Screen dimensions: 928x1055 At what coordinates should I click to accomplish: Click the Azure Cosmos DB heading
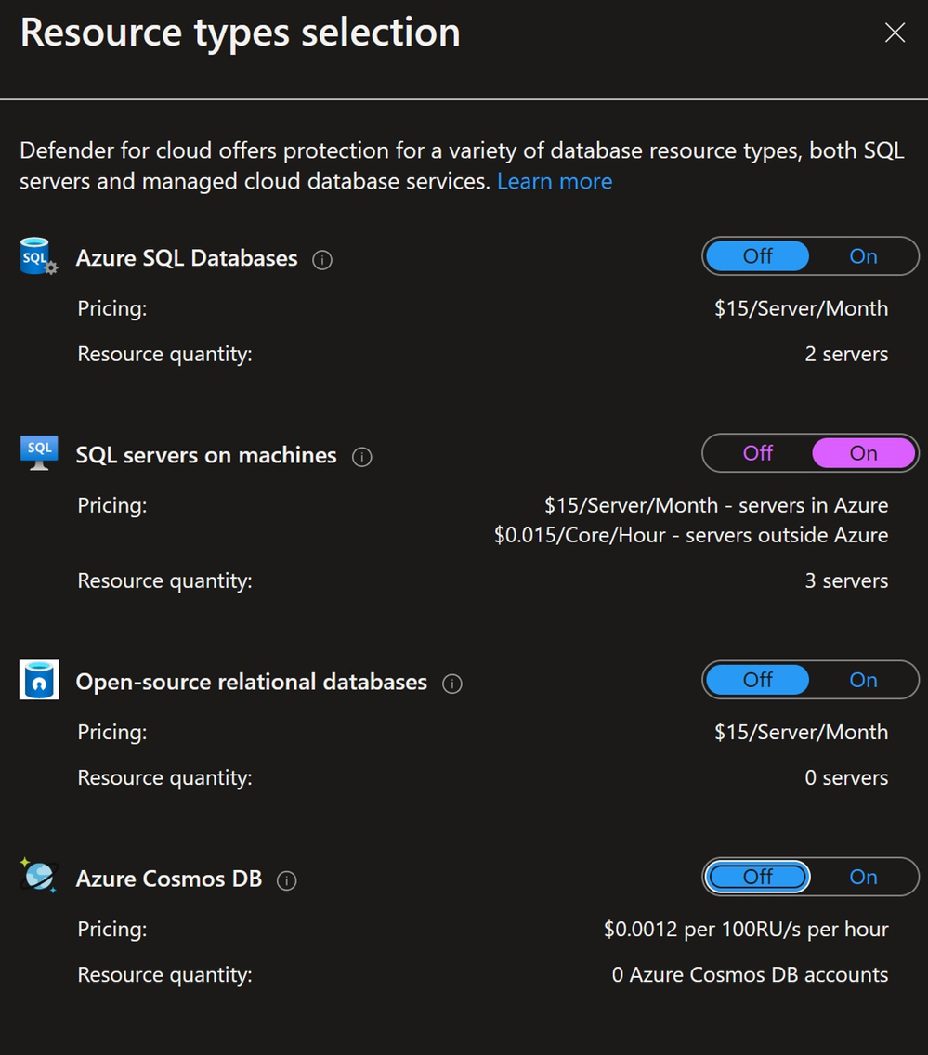tap(169, 879)
